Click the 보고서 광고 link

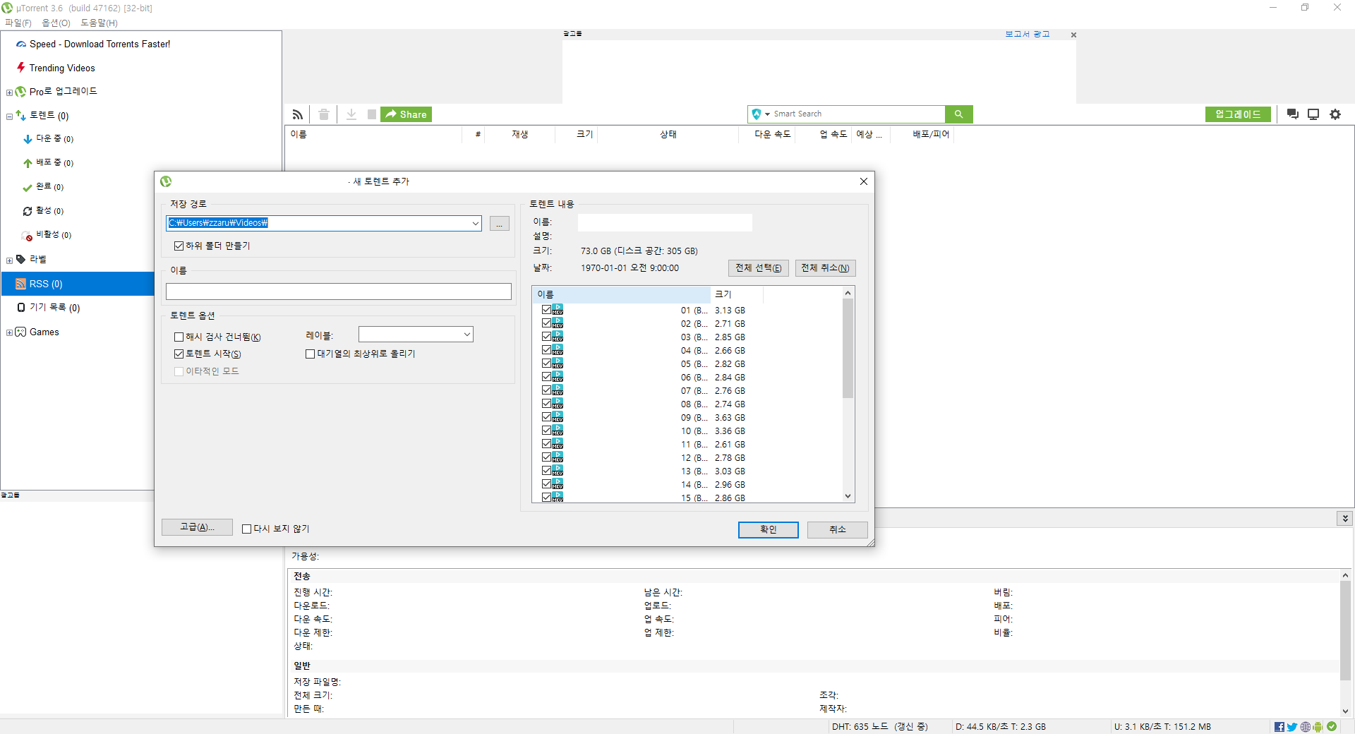(1028, 34)
